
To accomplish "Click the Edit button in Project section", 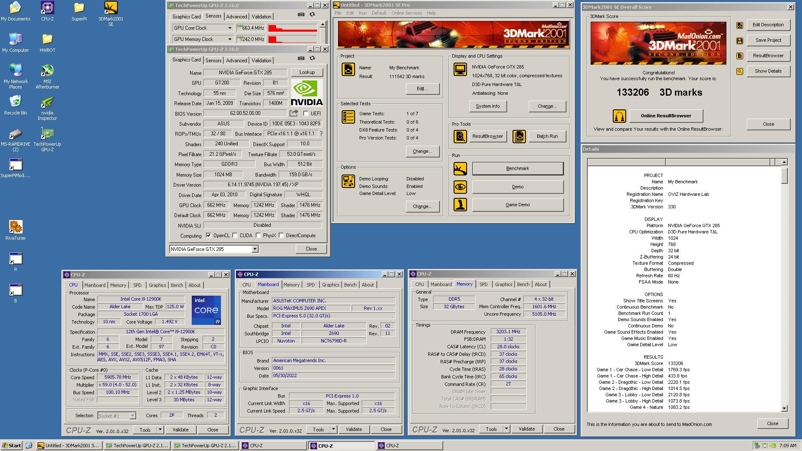I will [x=422, y=89].
